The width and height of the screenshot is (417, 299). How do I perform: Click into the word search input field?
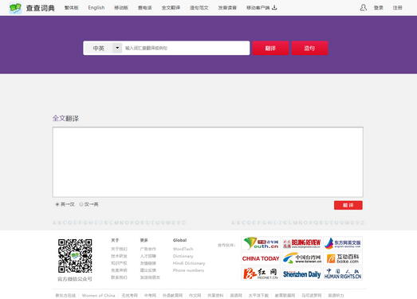point(186,48)
